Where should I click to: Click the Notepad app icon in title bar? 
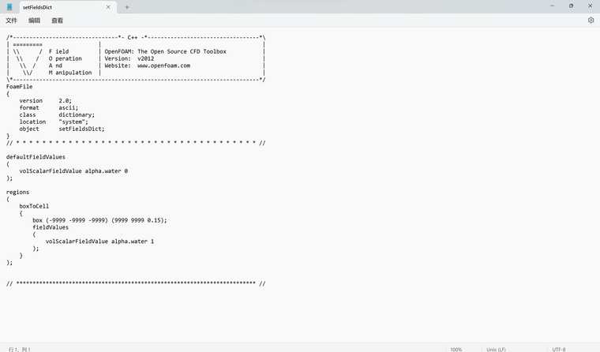(x=9, y=6)
